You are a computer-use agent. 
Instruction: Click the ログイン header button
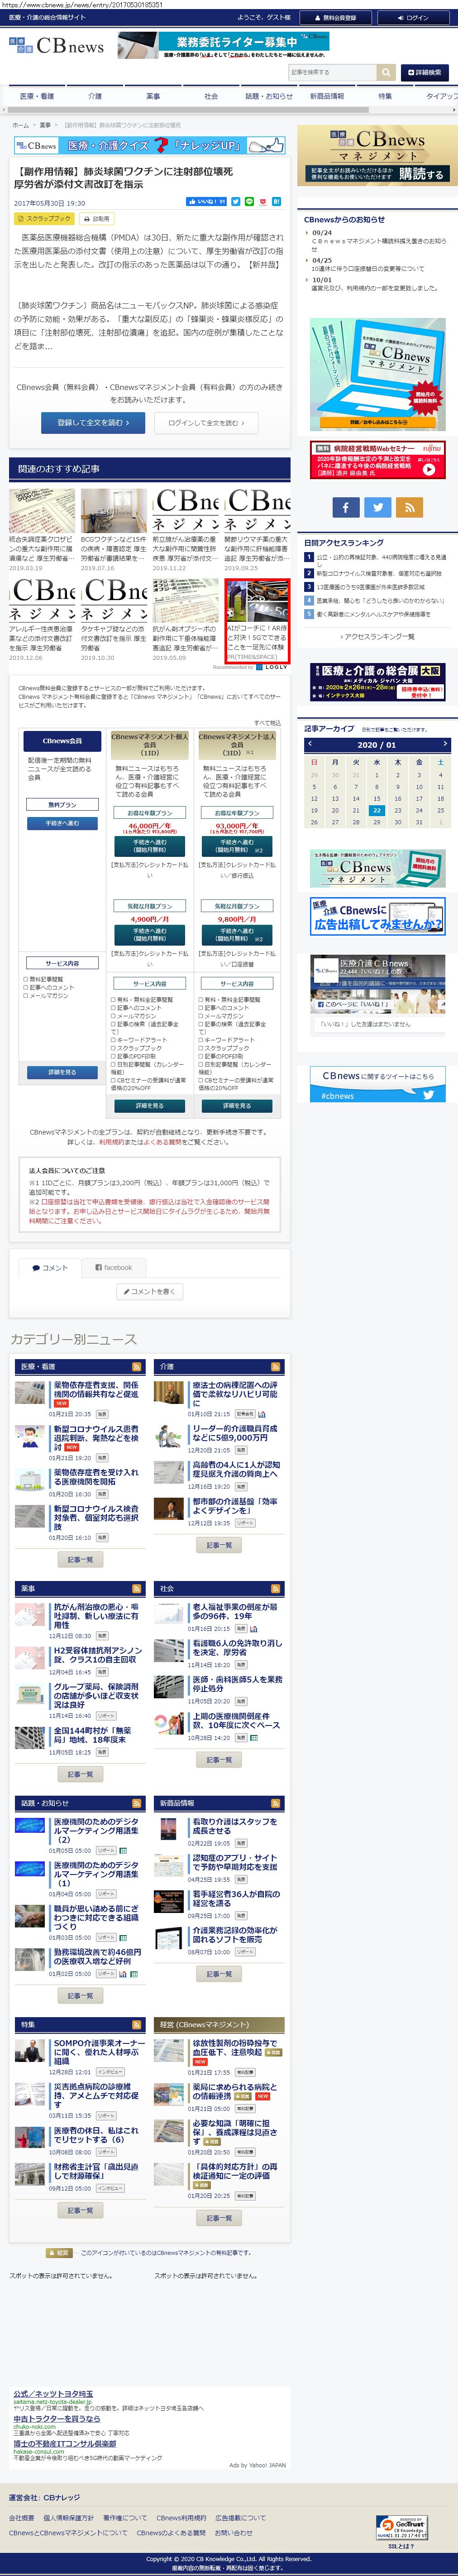(413, 18)
